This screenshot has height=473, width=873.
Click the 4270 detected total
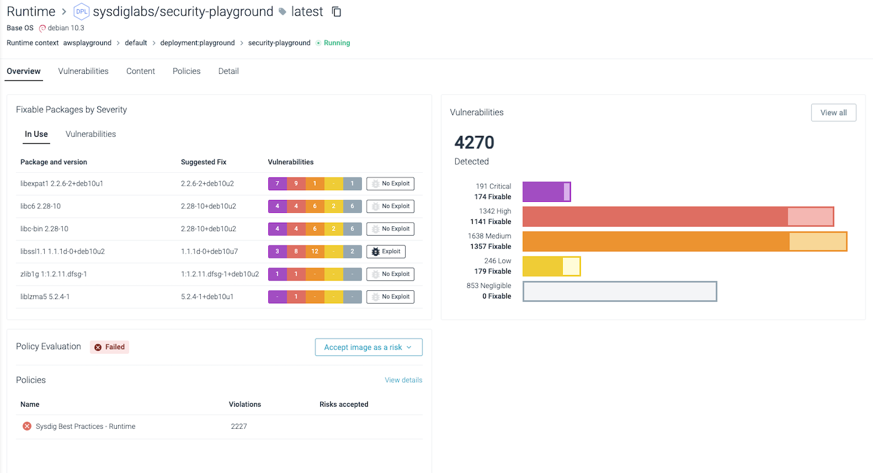click(474, 143)
